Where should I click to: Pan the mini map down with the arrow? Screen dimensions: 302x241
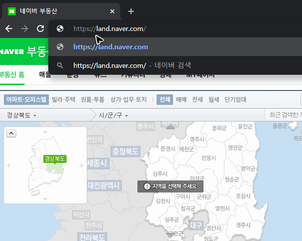pyautogui.click(x=45, y=199)
